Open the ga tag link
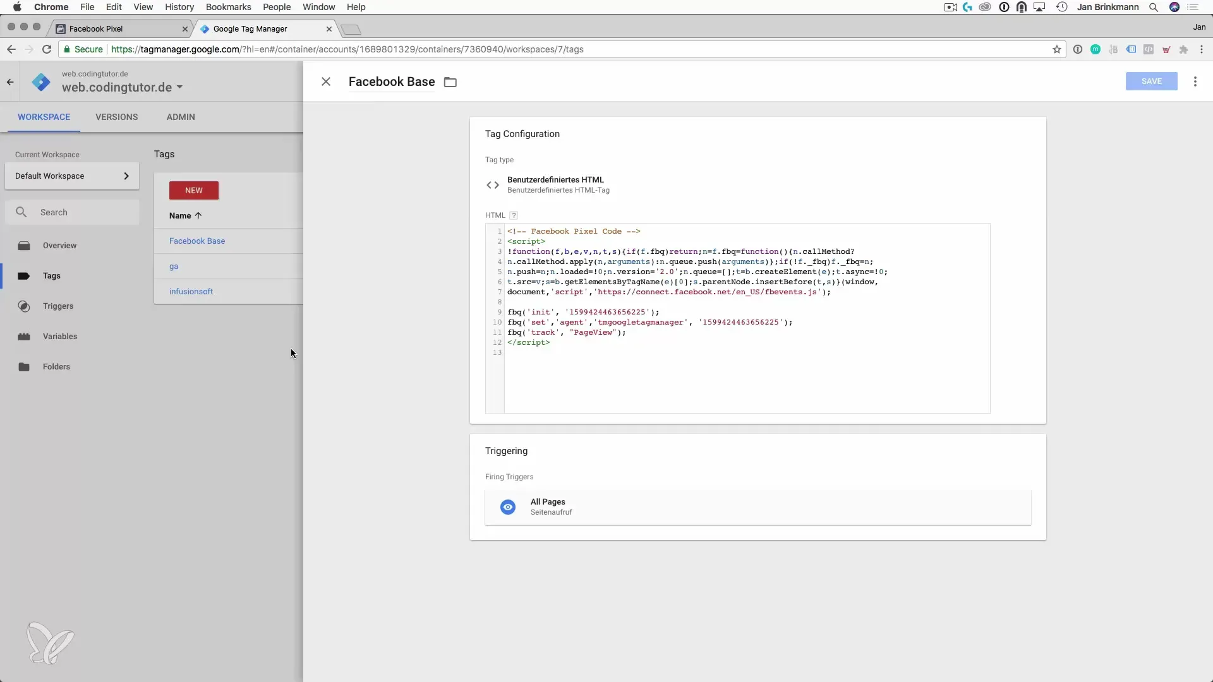The width and height of the screenshot is (1213, 682). [174, 266]
